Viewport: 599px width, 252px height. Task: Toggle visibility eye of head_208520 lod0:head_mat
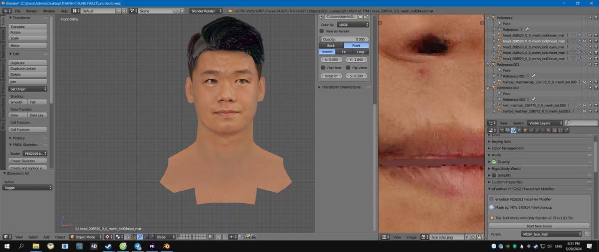(584, 41)
